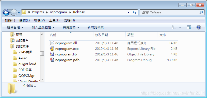Expand hidden path chevrons before Projects
207x98 pixels.
pos(29,12)
